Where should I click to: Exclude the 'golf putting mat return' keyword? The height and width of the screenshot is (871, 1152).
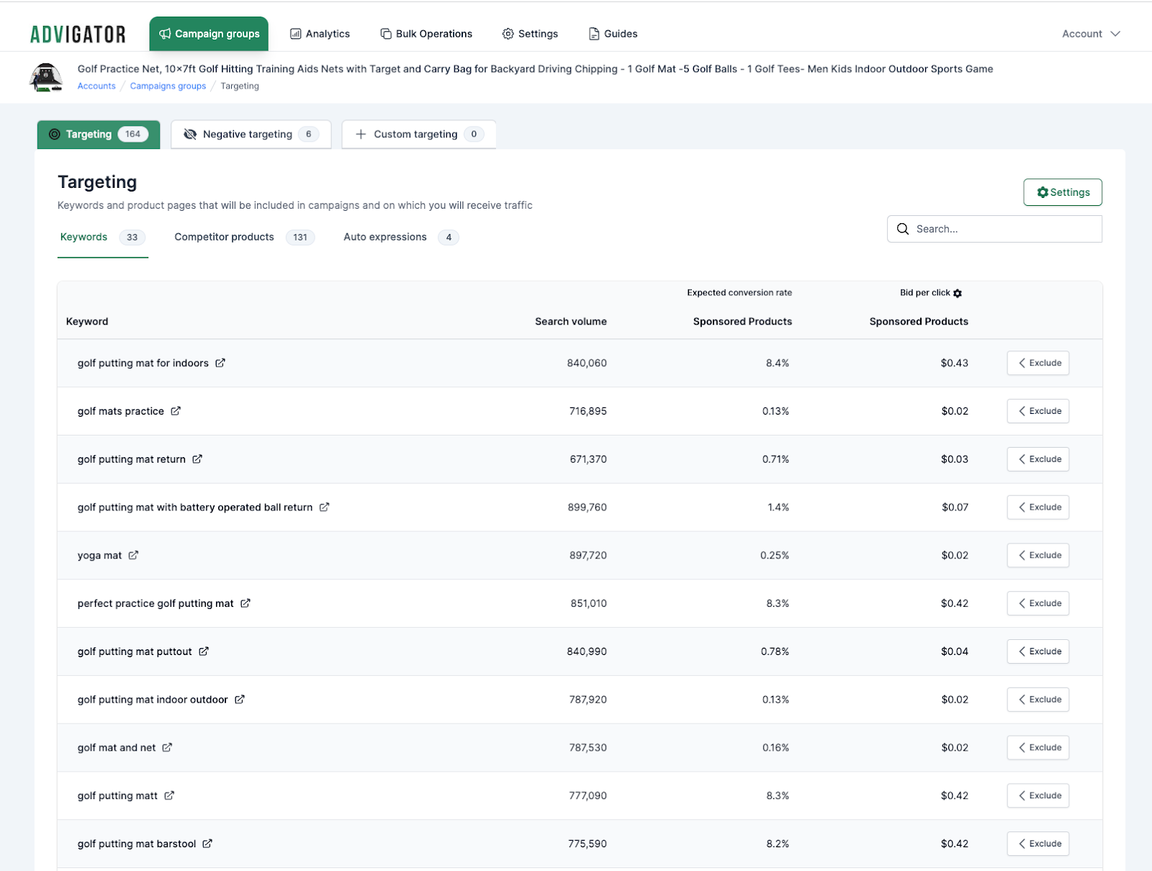[1038, 459]
